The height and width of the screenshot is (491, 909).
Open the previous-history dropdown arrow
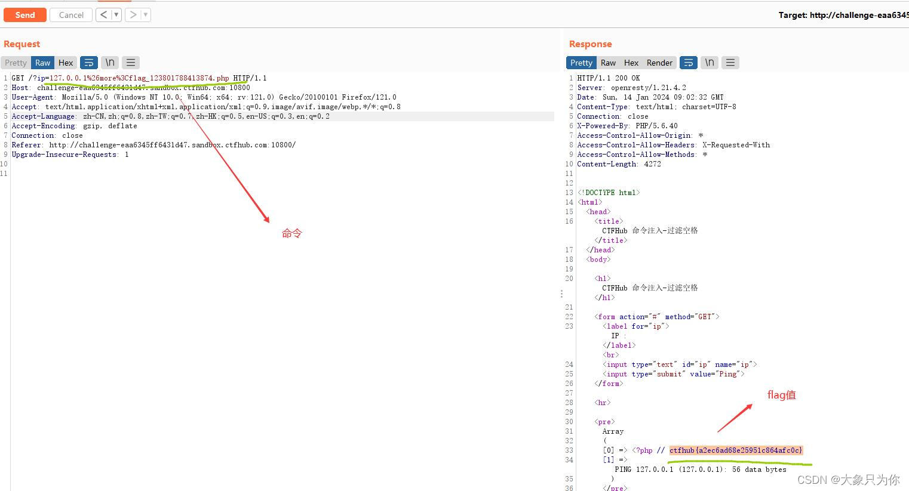[116, 15]
